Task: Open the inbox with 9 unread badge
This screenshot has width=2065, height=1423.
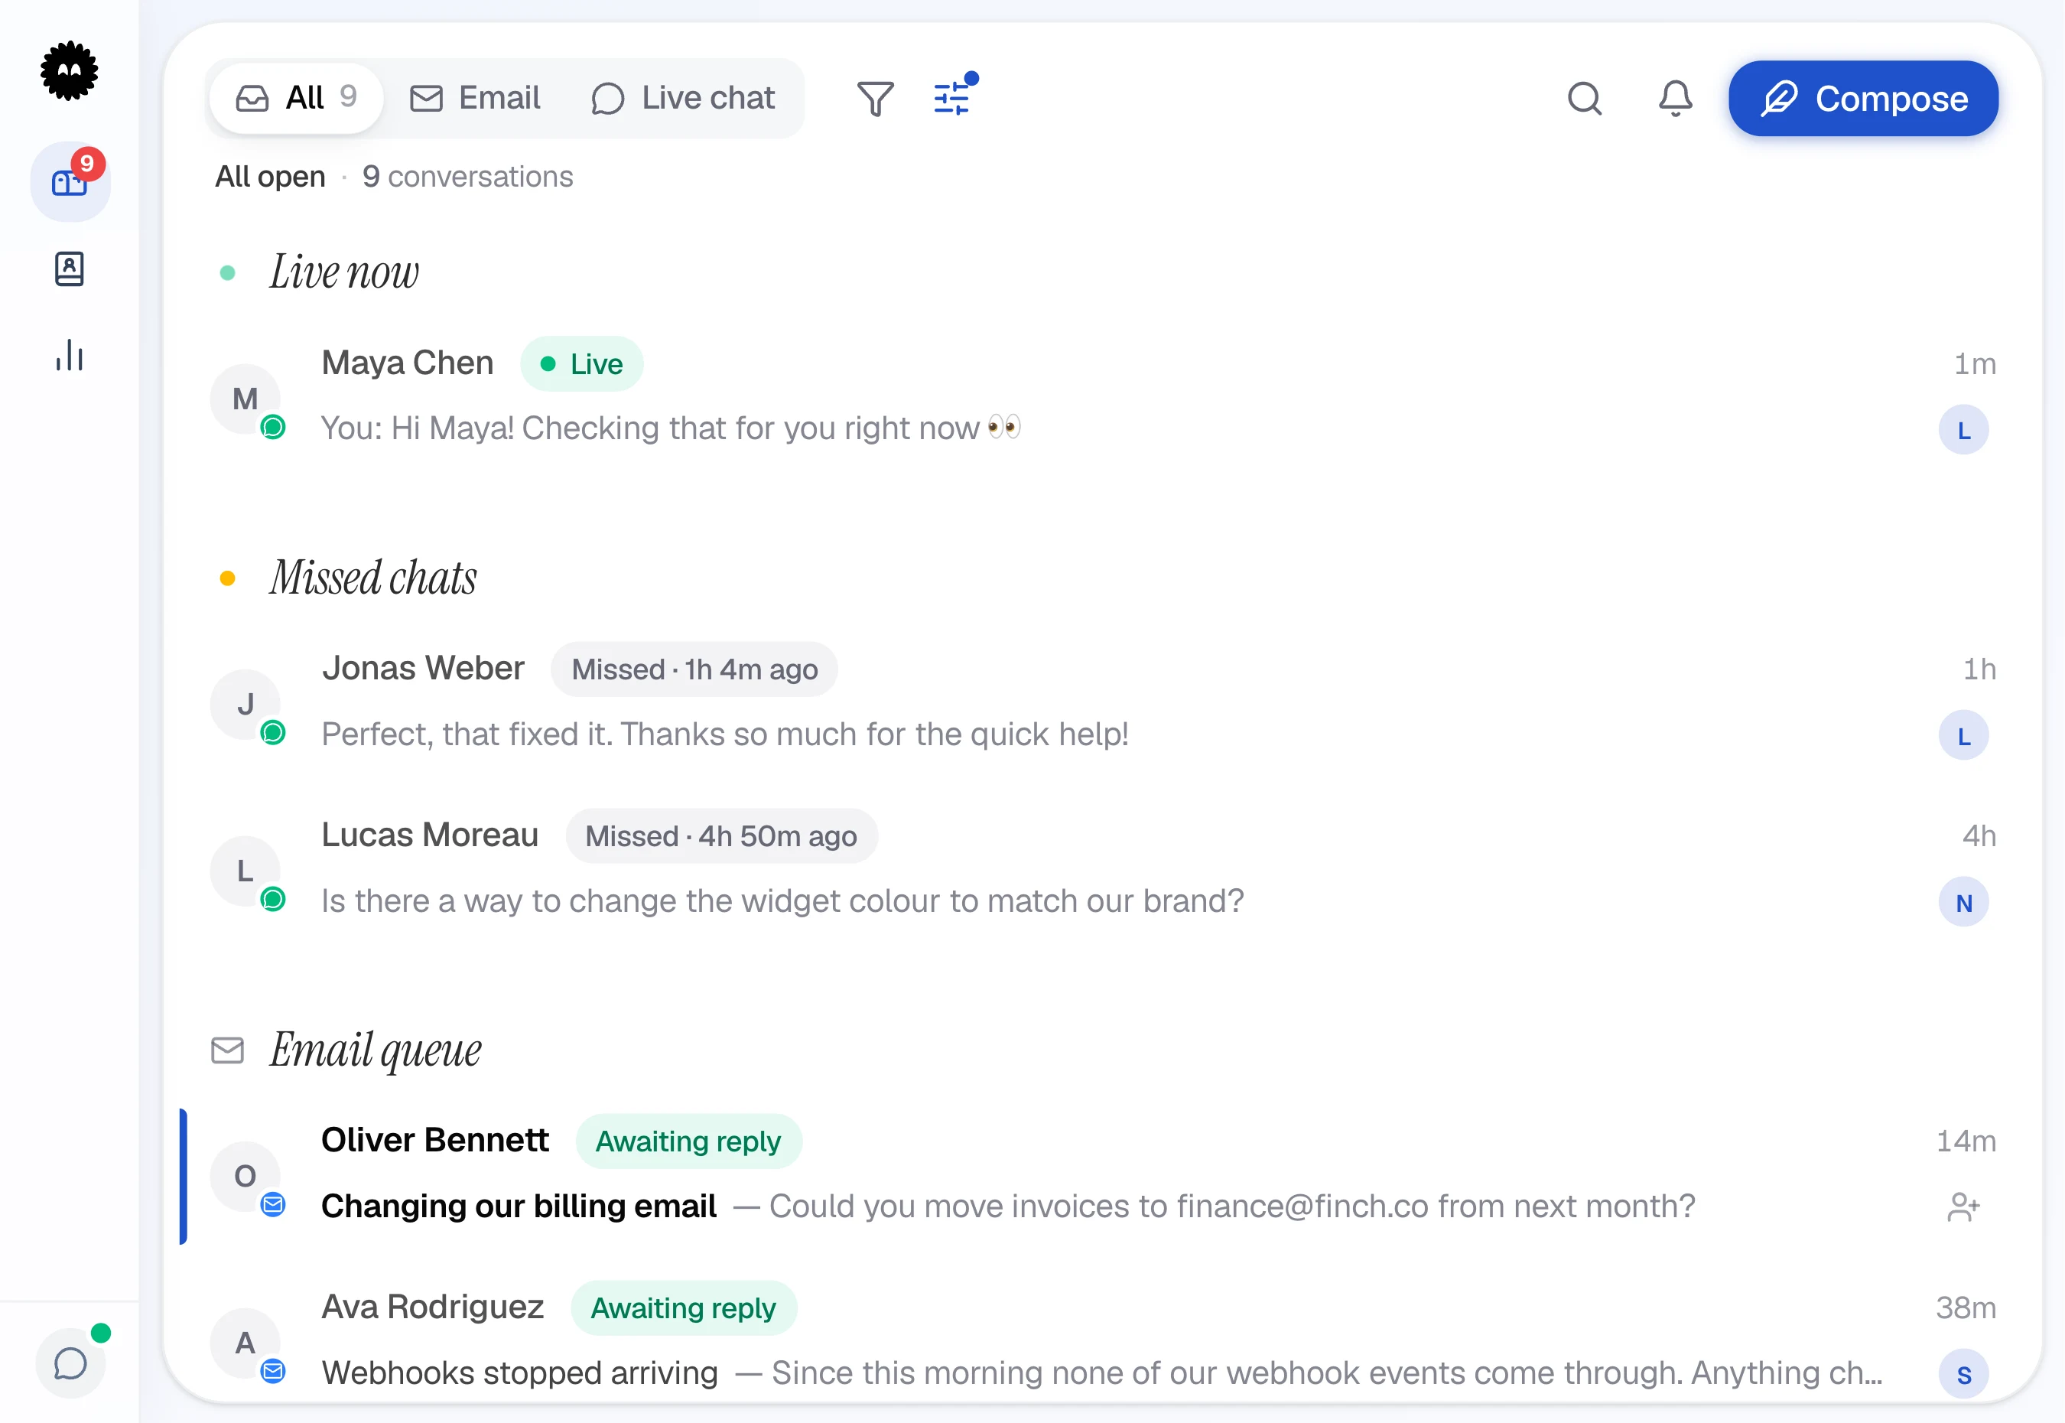Action: [70, 182]
